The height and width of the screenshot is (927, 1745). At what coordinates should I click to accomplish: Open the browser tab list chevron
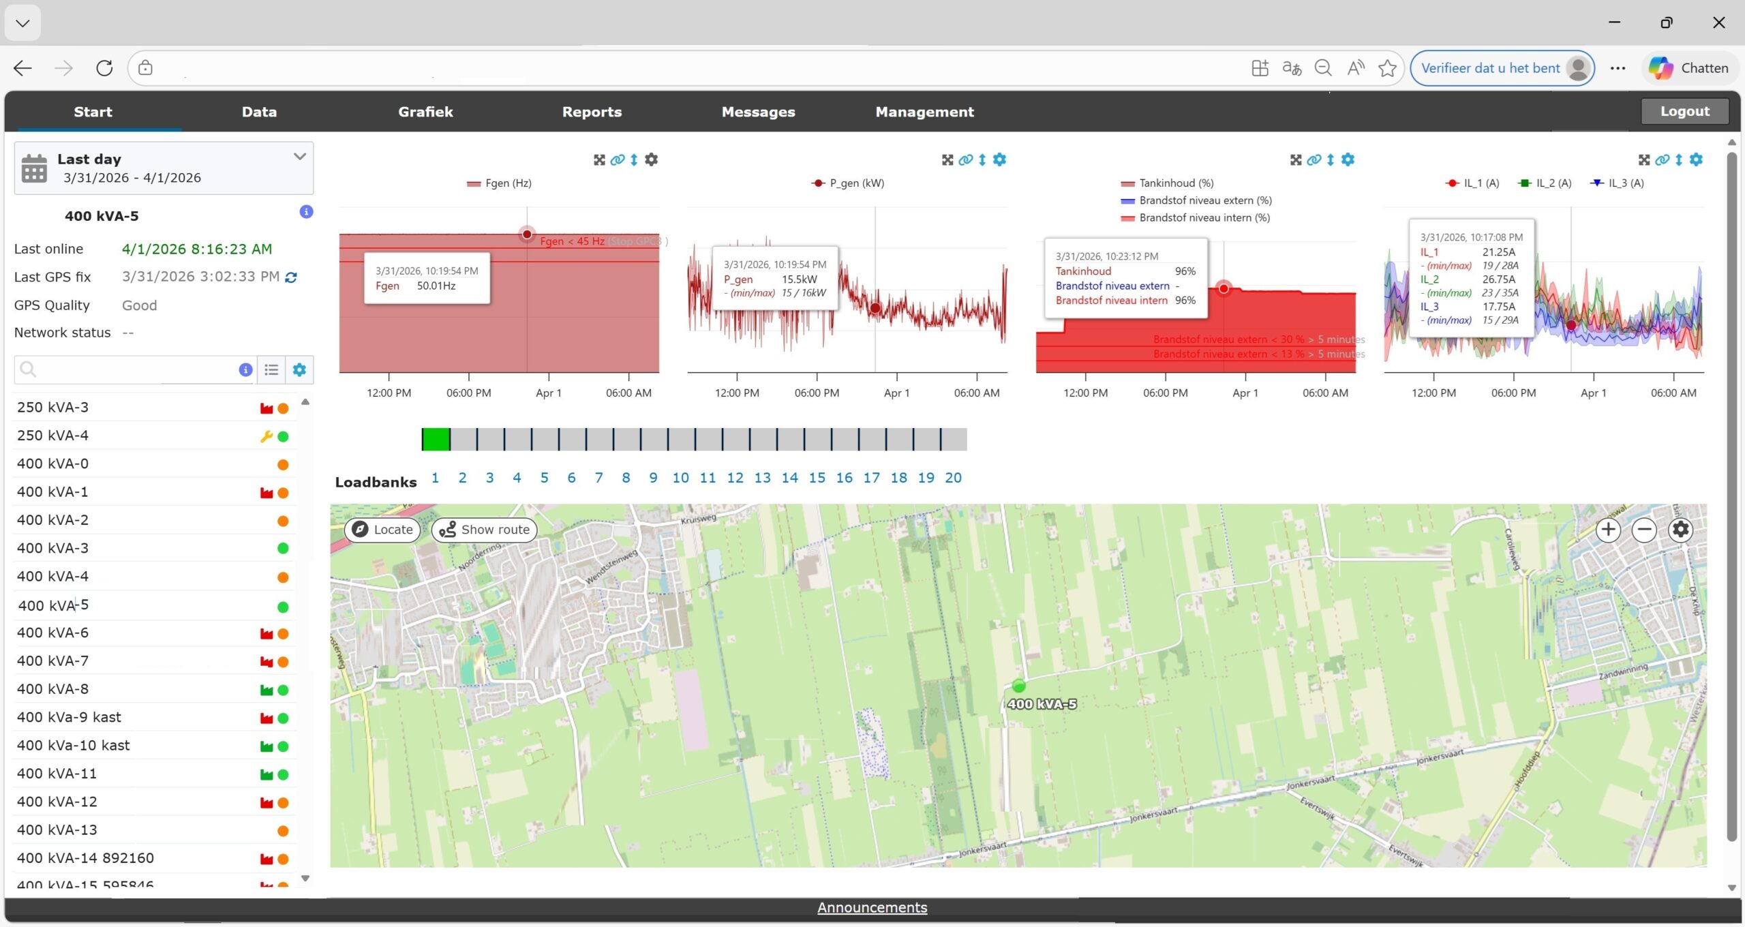tap(22, 23)
